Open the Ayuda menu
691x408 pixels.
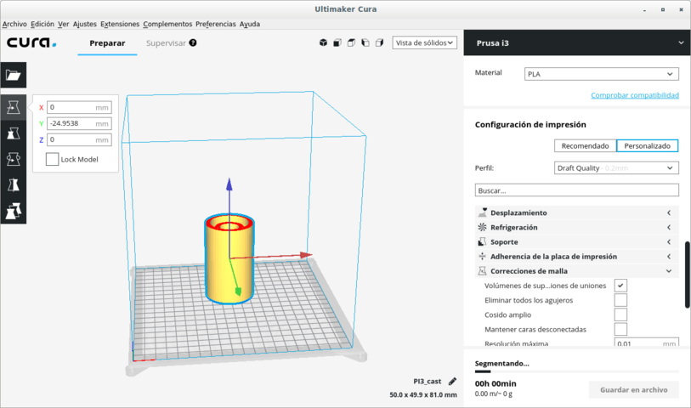[249, 24]
